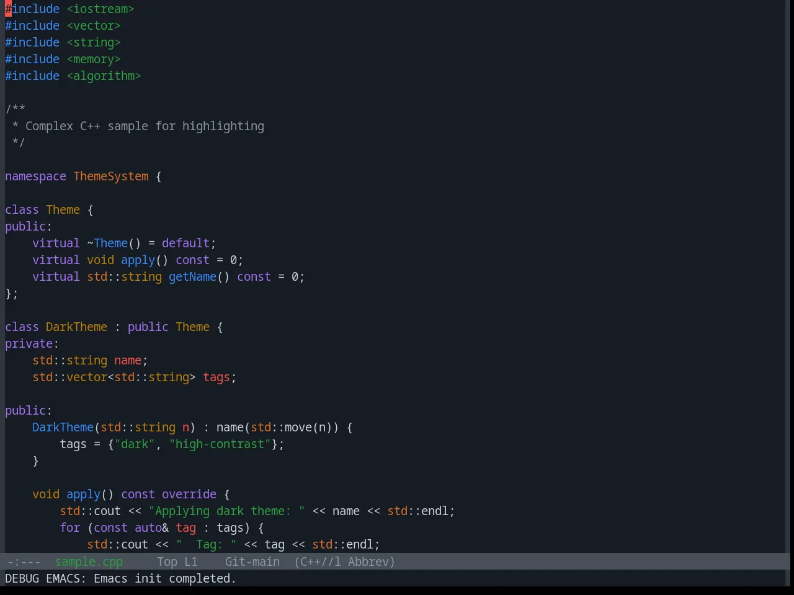Click the Top position indicator in mode line
This screenshot has width=794, height=595.
(167, 562)
